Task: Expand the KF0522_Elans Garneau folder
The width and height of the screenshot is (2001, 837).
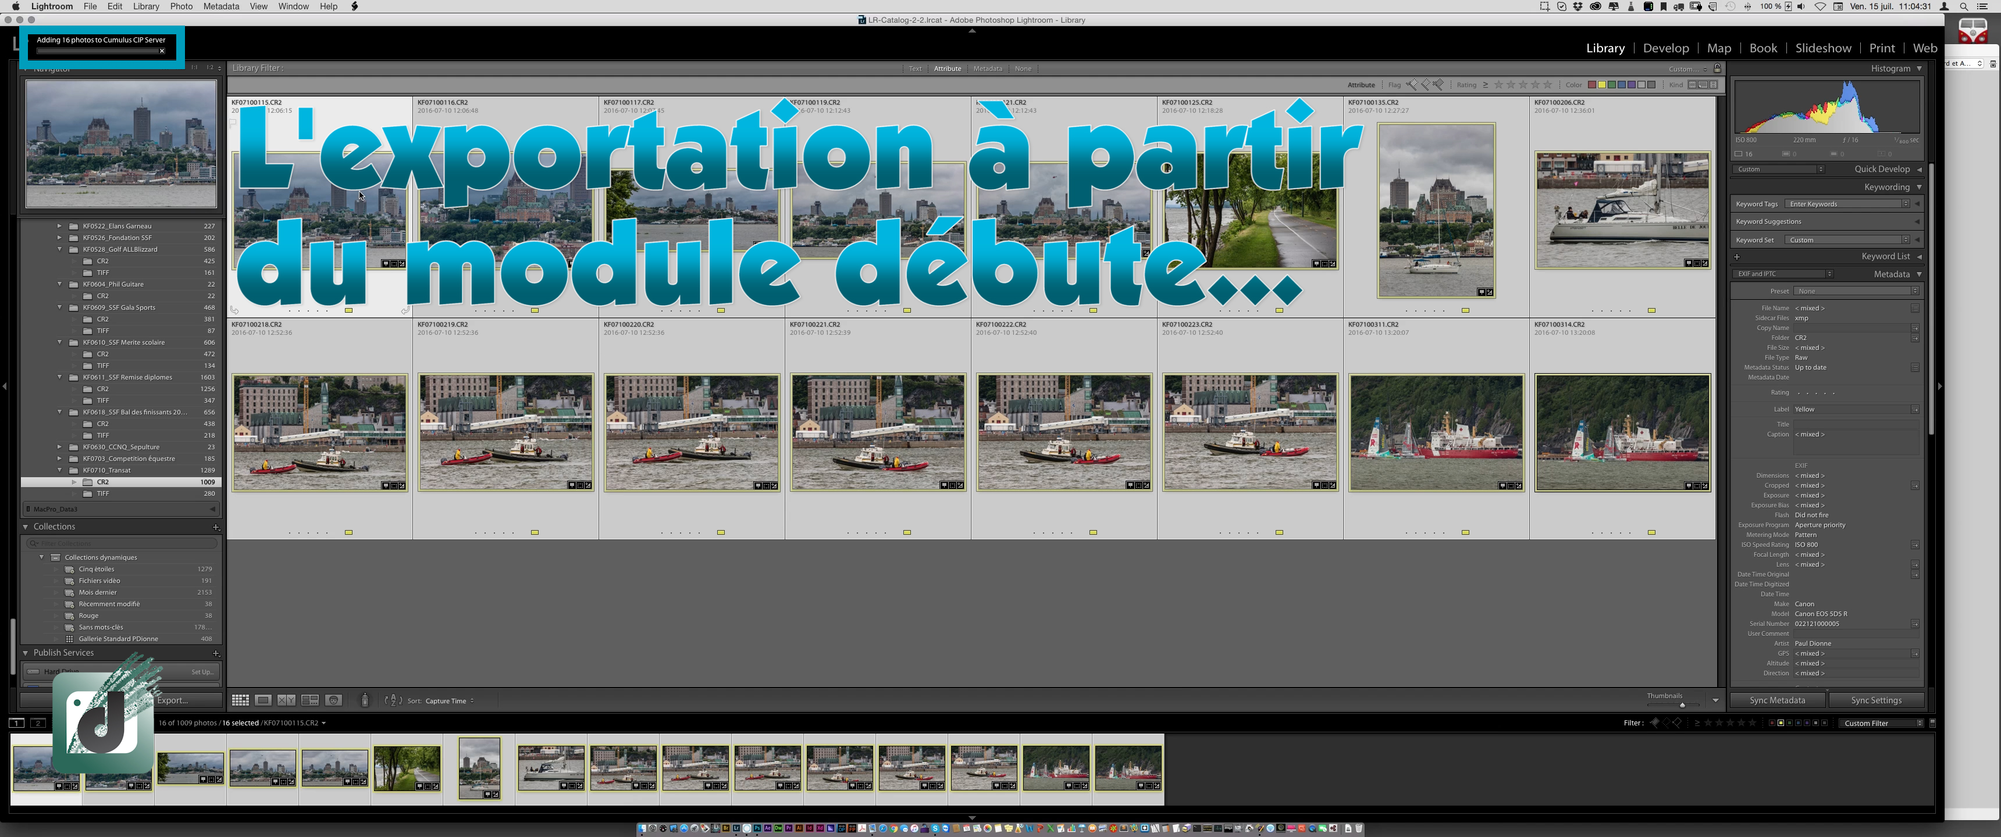Action: click(x=60, y=226)
